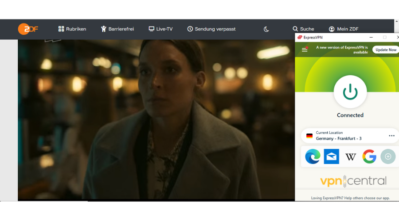Open Suche search
Image resolution: width=399 pixels, height=221 pixels.
tap(303, 29)
